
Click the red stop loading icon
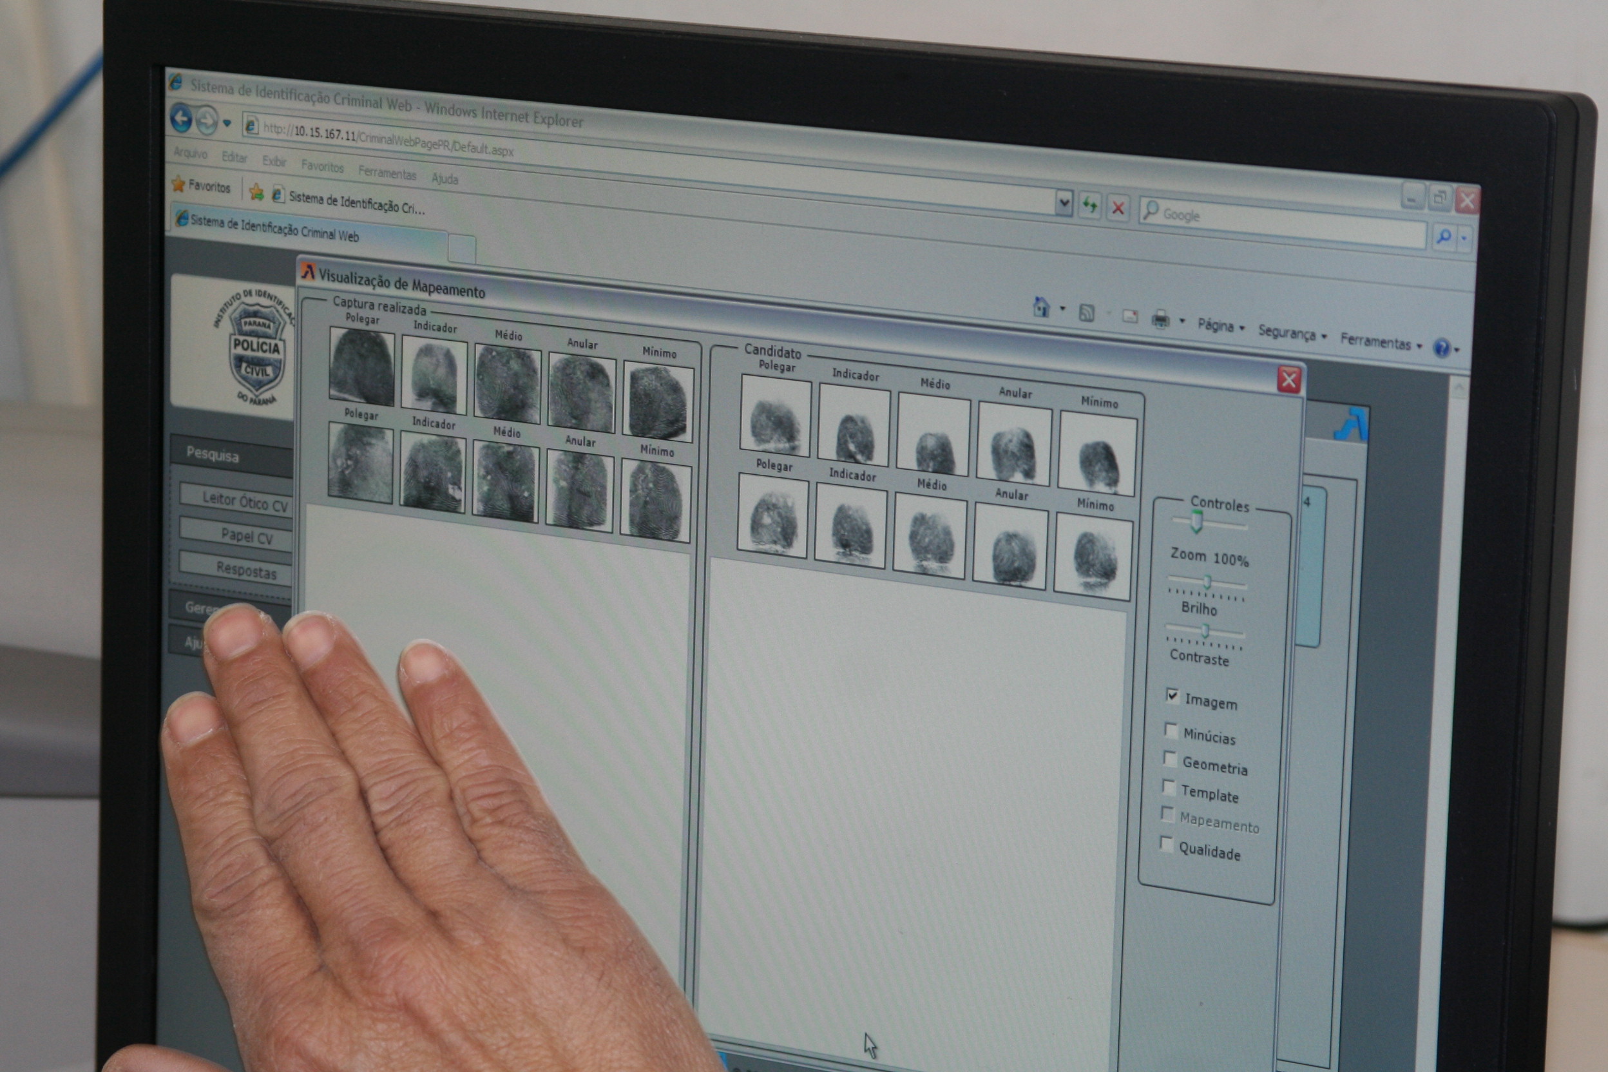[x=1118, y=208]
